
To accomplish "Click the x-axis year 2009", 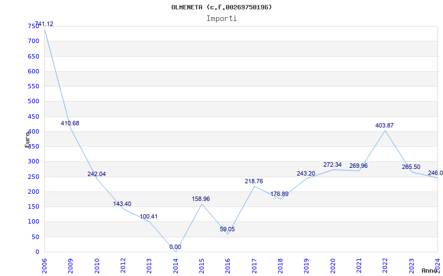I will pyautogui.click(x=71, y=266).
